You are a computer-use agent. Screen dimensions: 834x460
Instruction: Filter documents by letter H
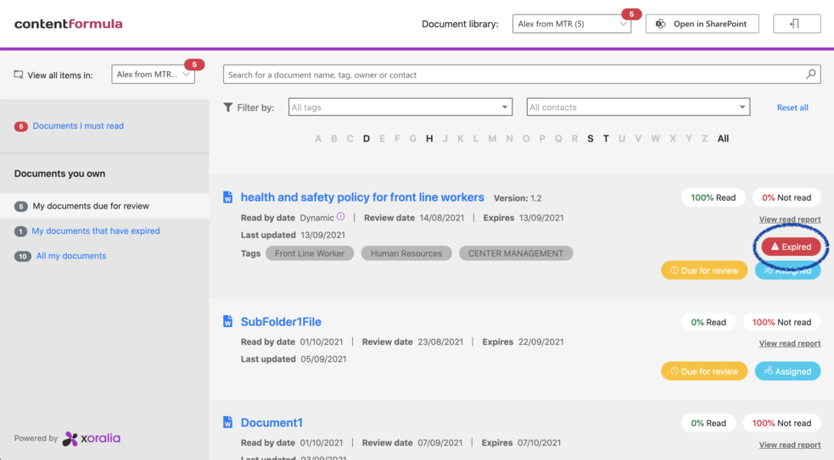[429, 139]
